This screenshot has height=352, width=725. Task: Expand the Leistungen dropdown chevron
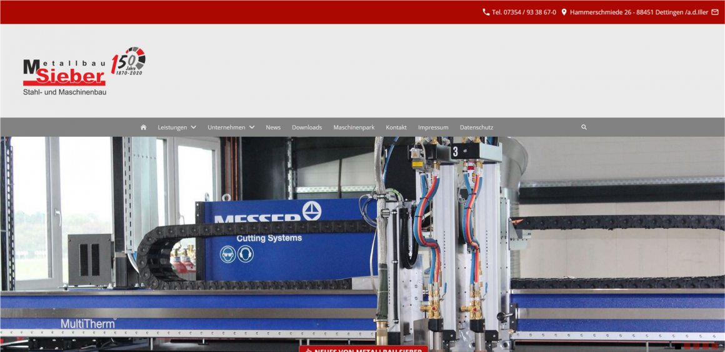tap(194, 128)
